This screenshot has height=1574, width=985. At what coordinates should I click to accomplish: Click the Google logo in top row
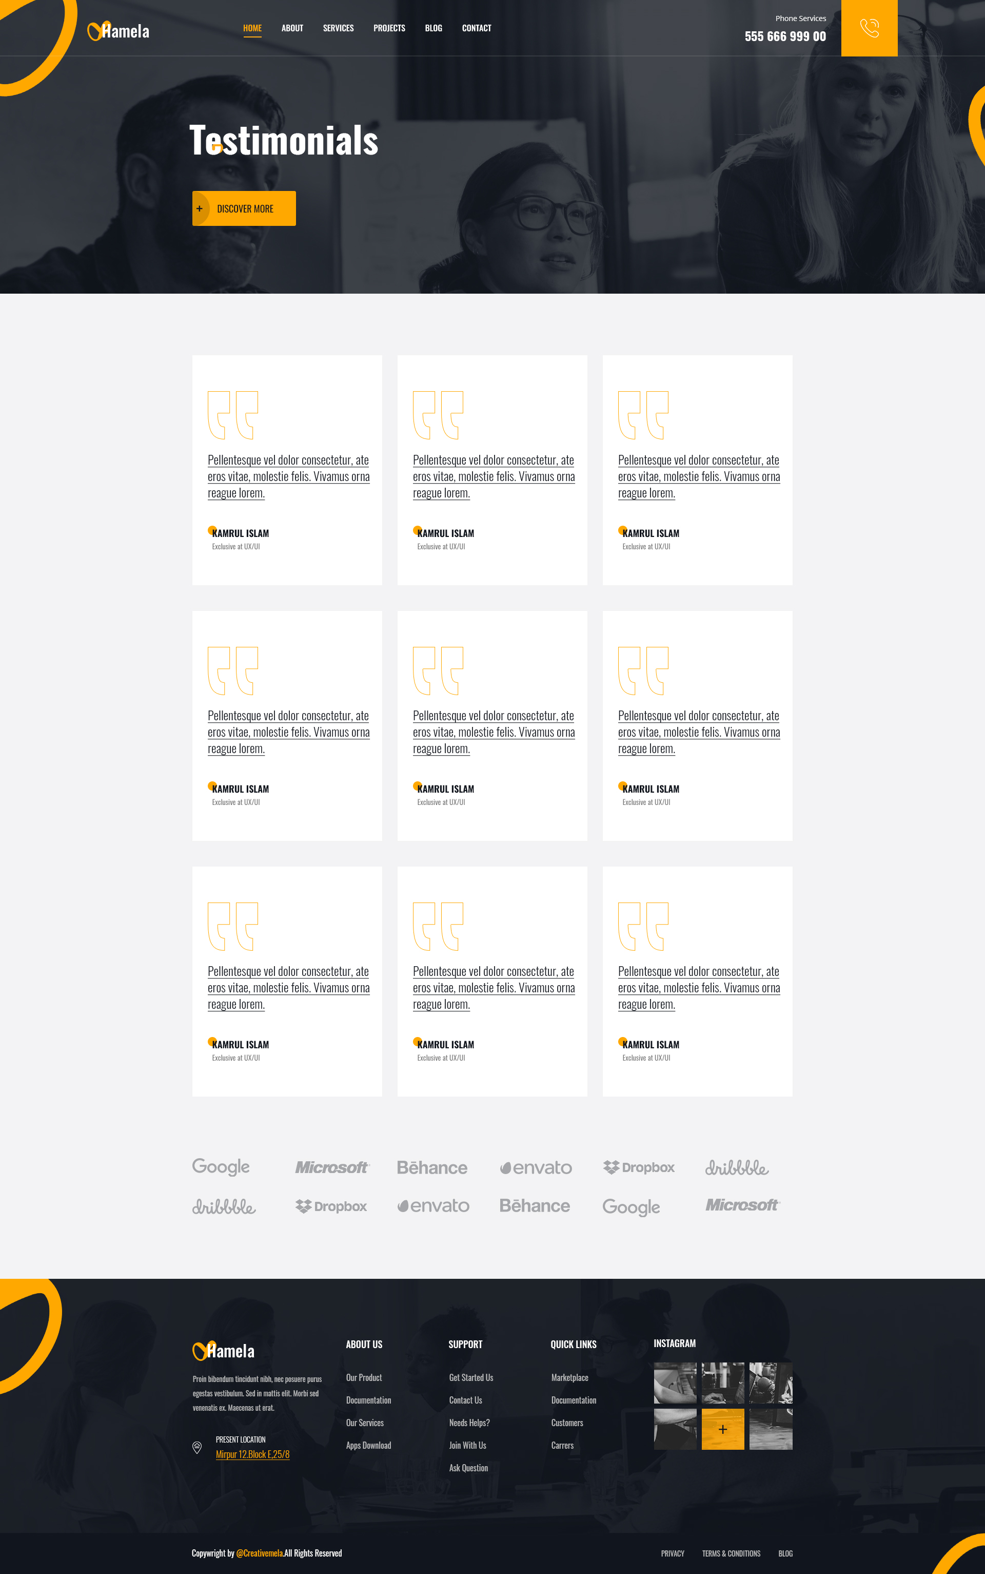(221, 1167)
